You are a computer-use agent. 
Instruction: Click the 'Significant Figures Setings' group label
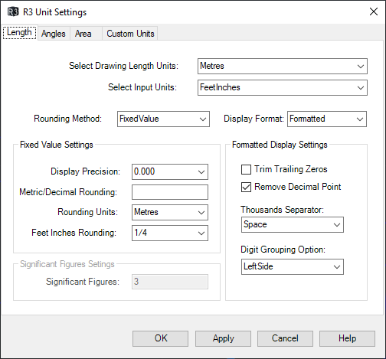(67, 264)
